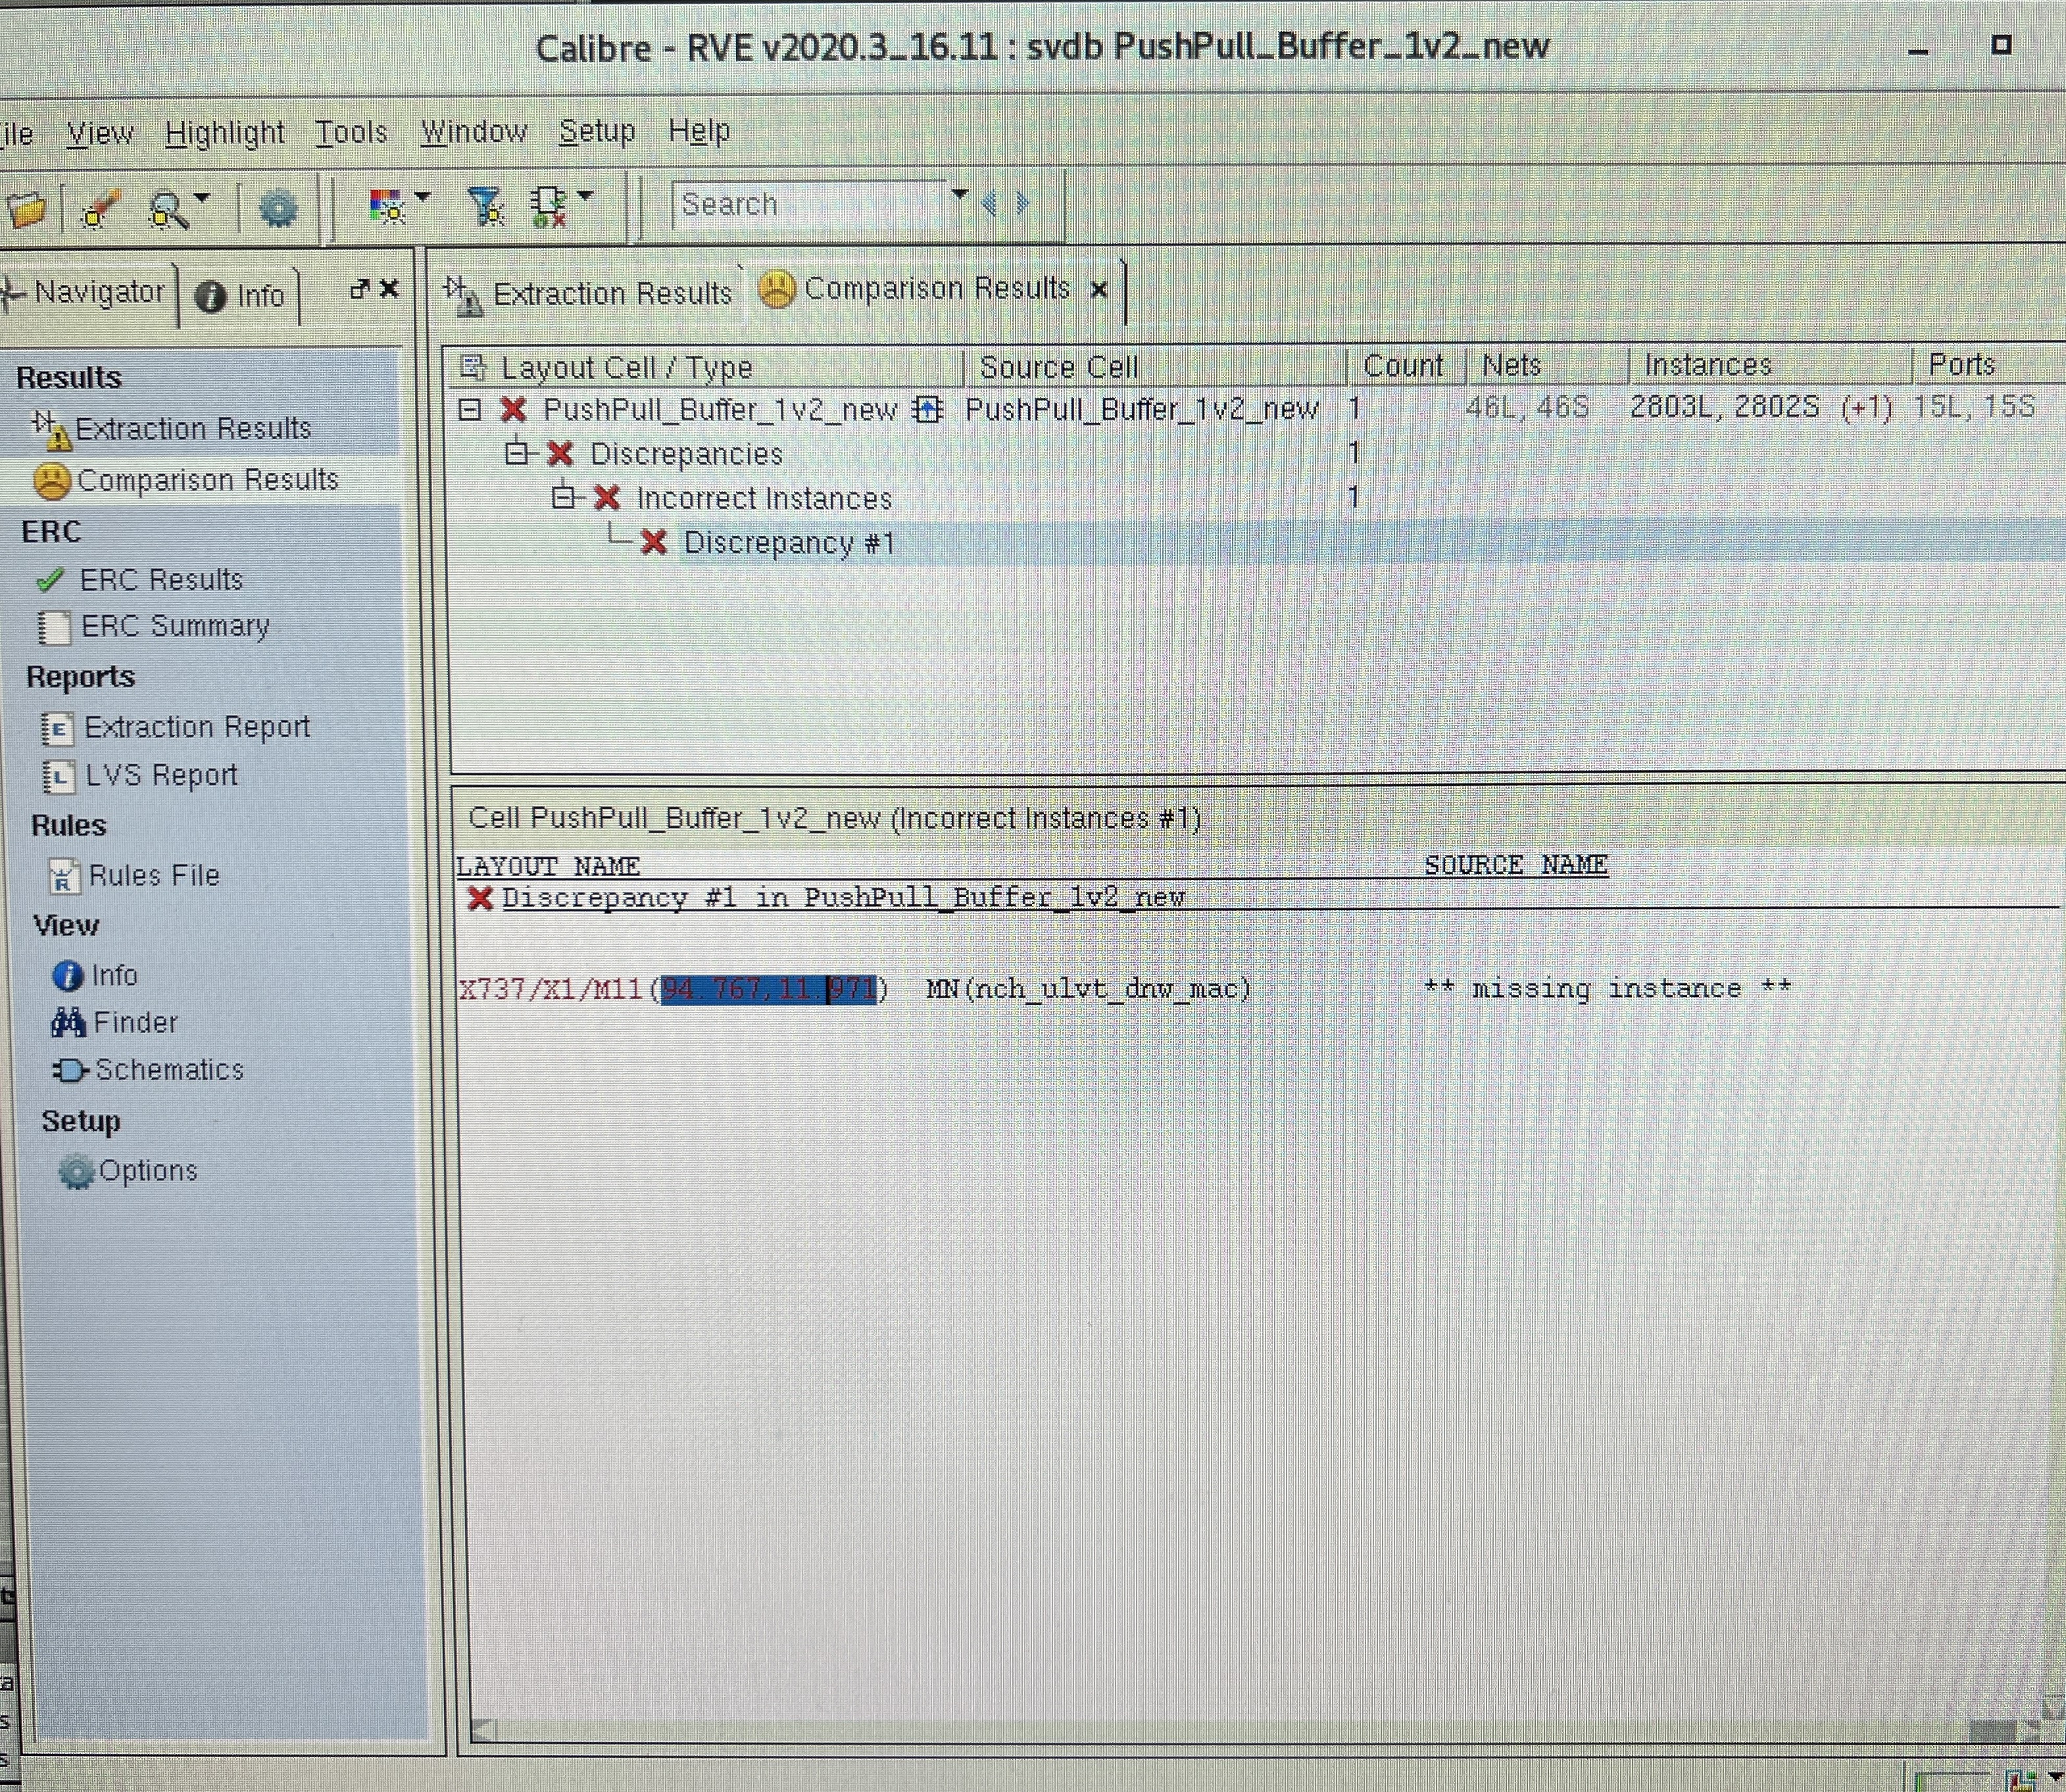Viewport: 2066px width, 1792px height.
Task: Click the Ports column header
Action: tap(1961, 364)
